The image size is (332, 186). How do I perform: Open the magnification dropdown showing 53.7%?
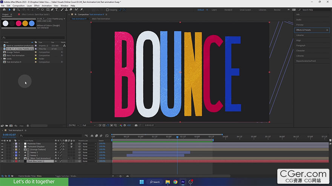click(x=73, y=125)
